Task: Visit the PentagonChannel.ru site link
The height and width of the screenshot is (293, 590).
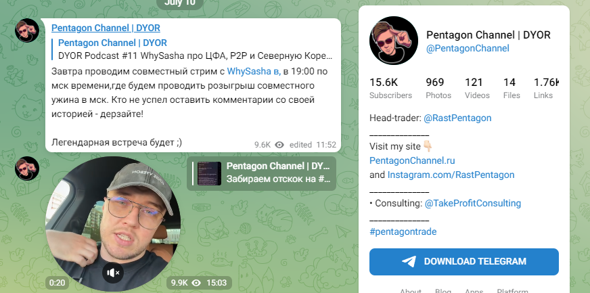Action: 412,160
